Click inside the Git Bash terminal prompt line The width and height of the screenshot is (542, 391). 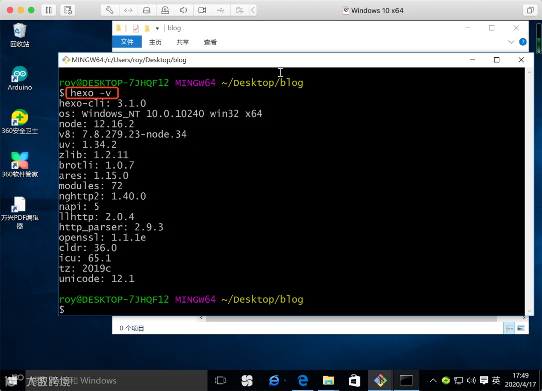pos(292,309)
